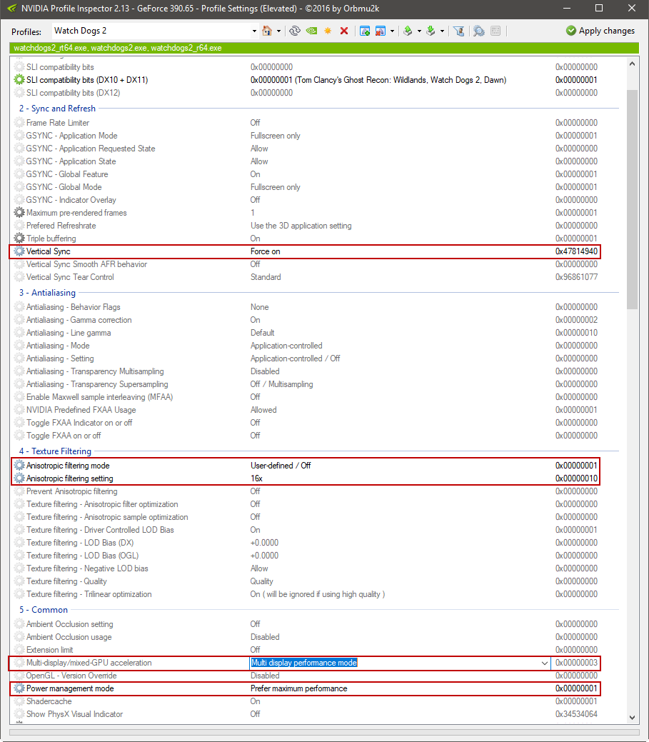
Task: Open remove-application dropdown arrow
Action: pos(392,31)
